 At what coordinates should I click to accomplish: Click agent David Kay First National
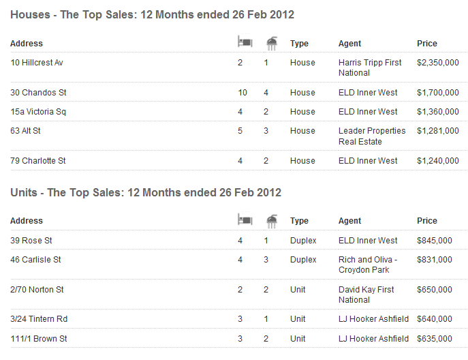click(366, 295)
